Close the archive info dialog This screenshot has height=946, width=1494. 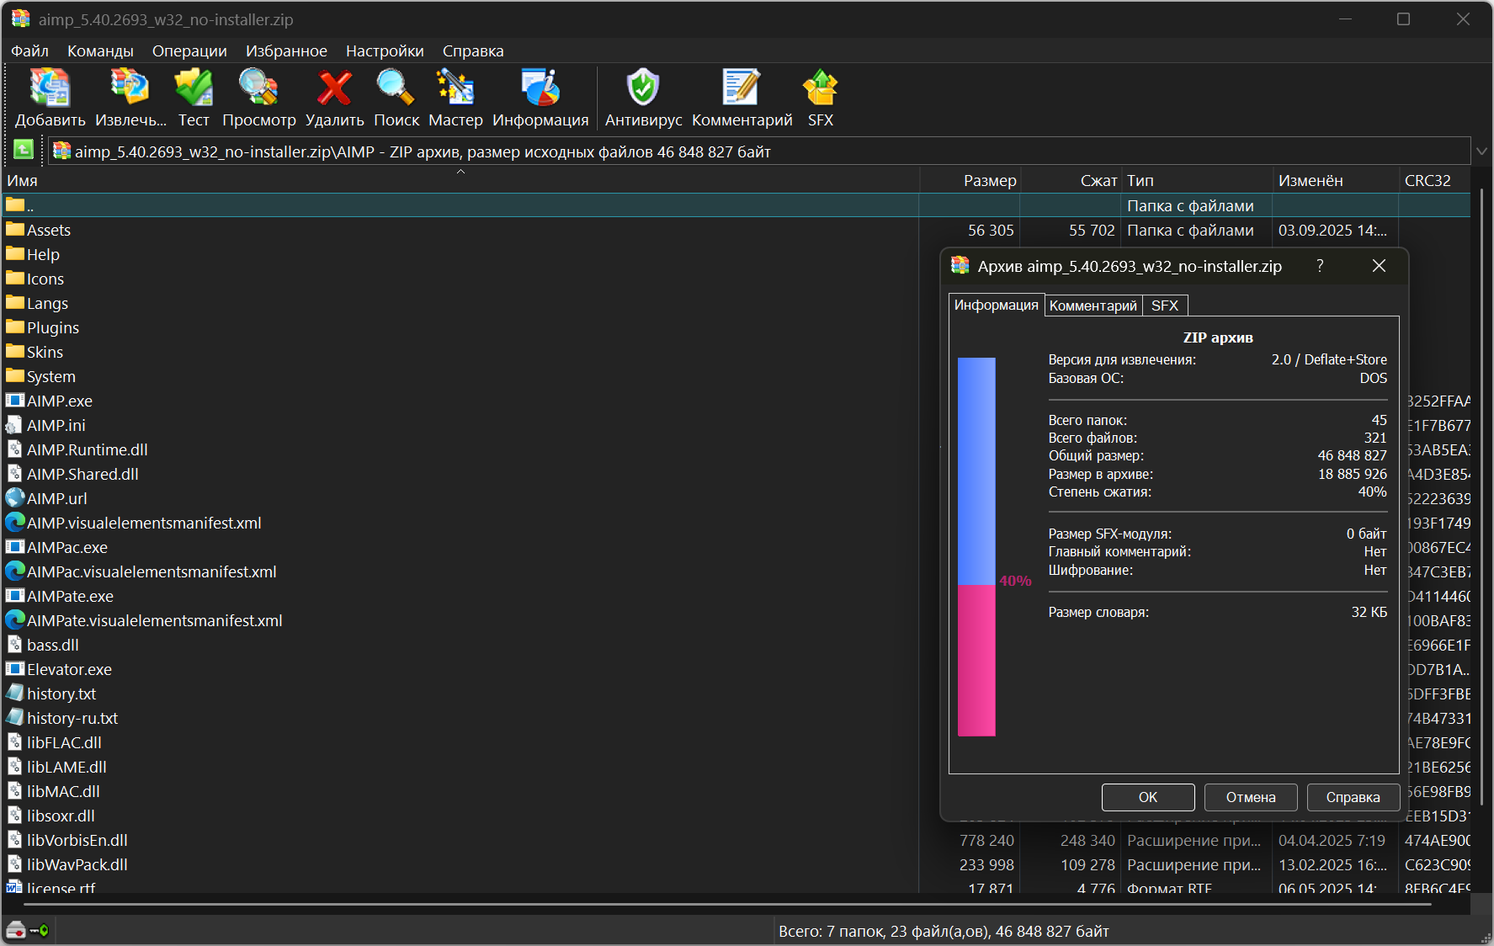coord(1379,266)
